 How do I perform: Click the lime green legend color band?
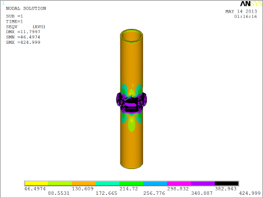point(60,183)
